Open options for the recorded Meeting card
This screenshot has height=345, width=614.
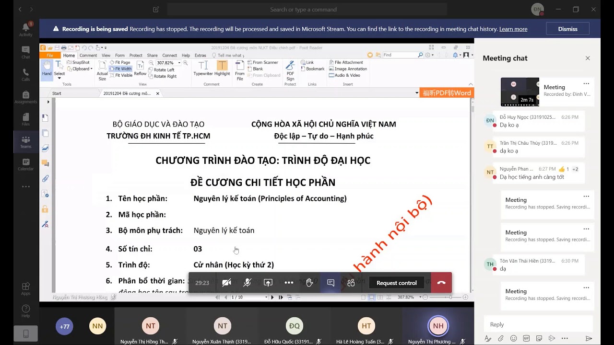tap(586, 83)
